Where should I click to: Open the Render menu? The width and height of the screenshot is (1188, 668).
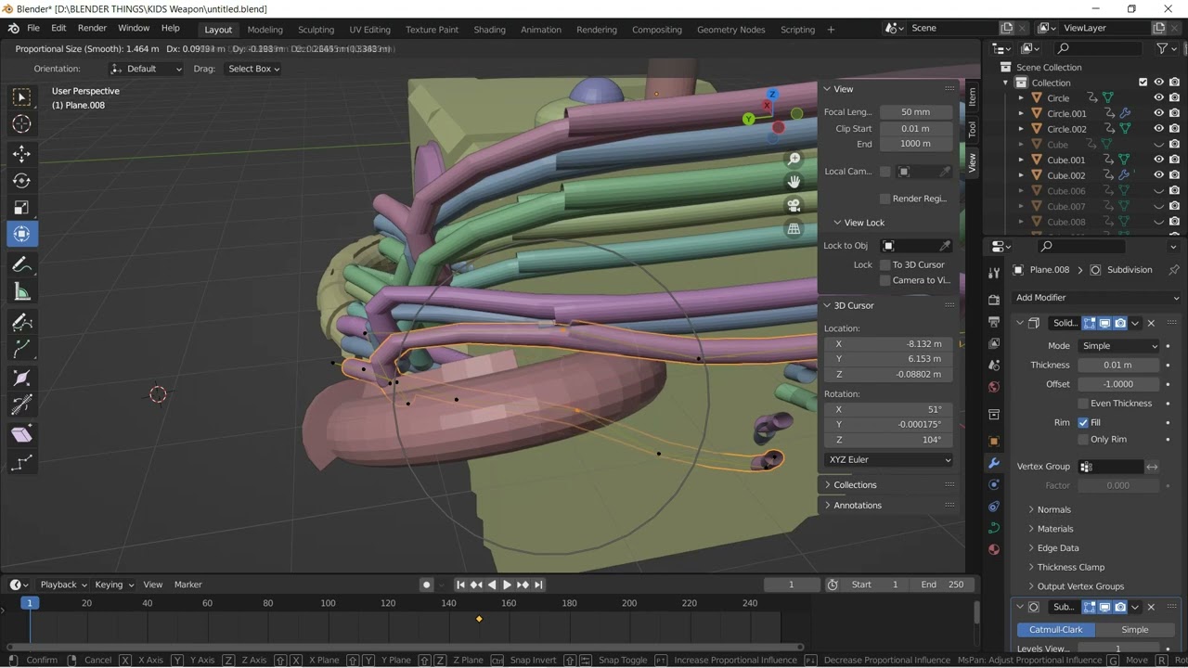92,28
